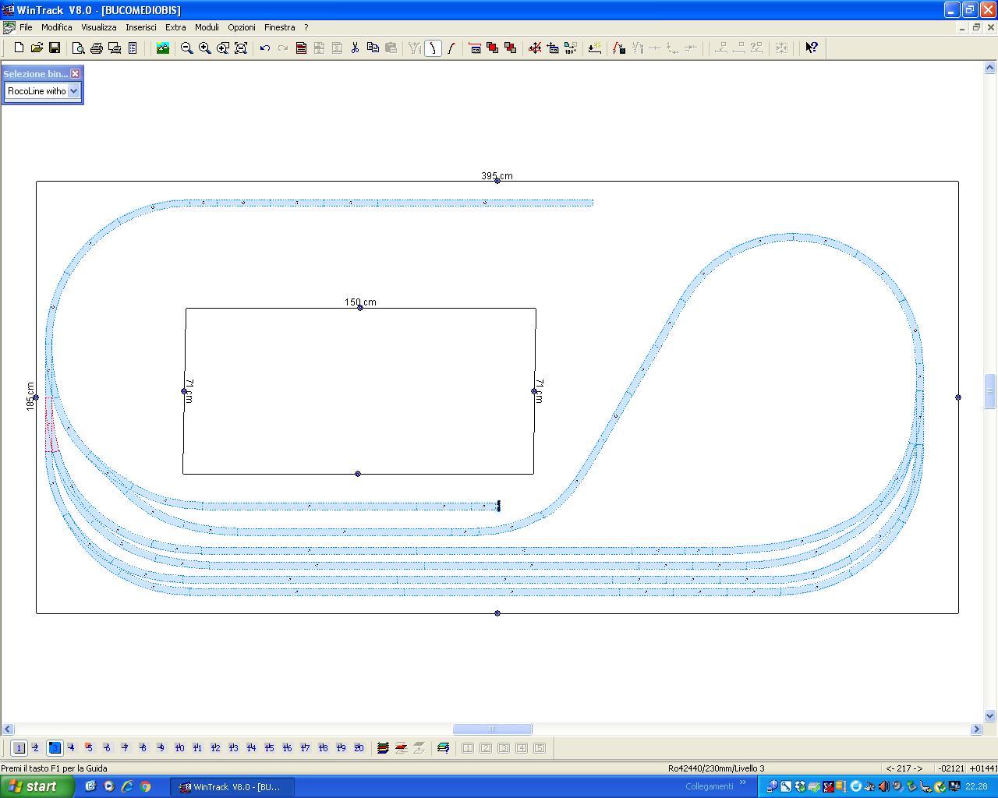
Task: Click the red layer planes icon
Action: coord(401,747)
